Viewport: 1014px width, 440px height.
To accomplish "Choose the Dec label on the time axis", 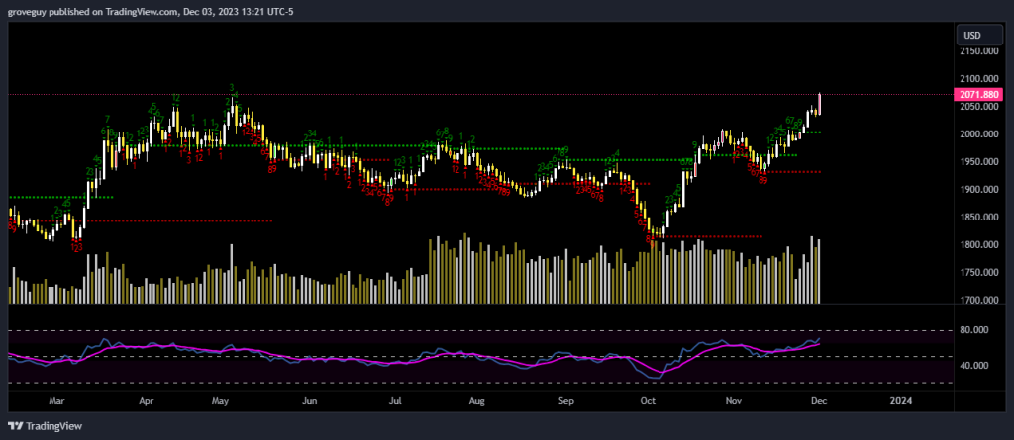I will (x=819, y=401).
